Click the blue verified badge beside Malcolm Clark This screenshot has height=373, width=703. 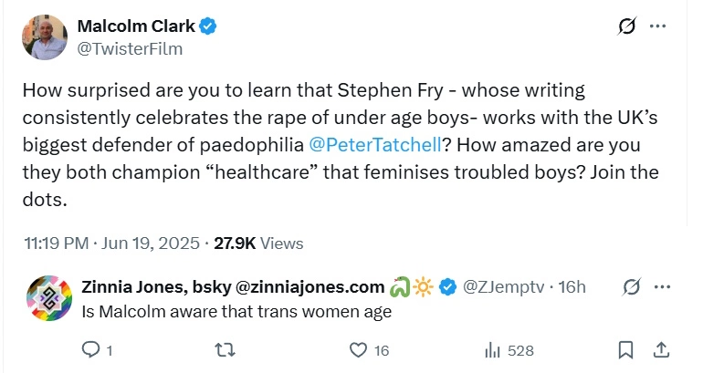pyautogui.click(x=208, y=26)
